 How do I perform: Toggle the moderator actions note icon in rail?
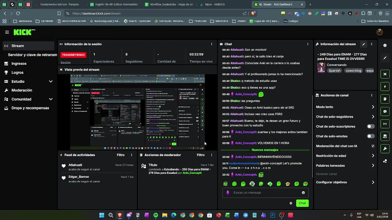click(x=385, y=99)
